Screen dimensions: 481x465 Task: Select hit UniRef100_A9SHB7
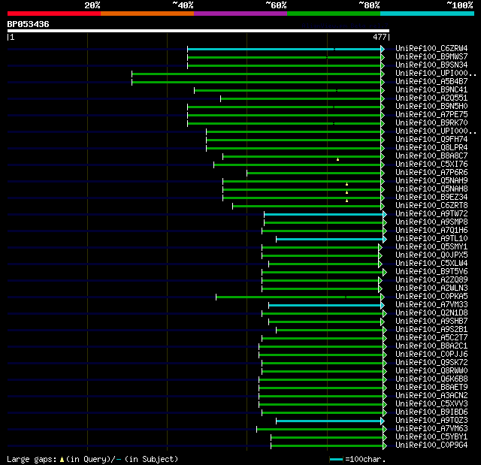[x=431, y=322]
